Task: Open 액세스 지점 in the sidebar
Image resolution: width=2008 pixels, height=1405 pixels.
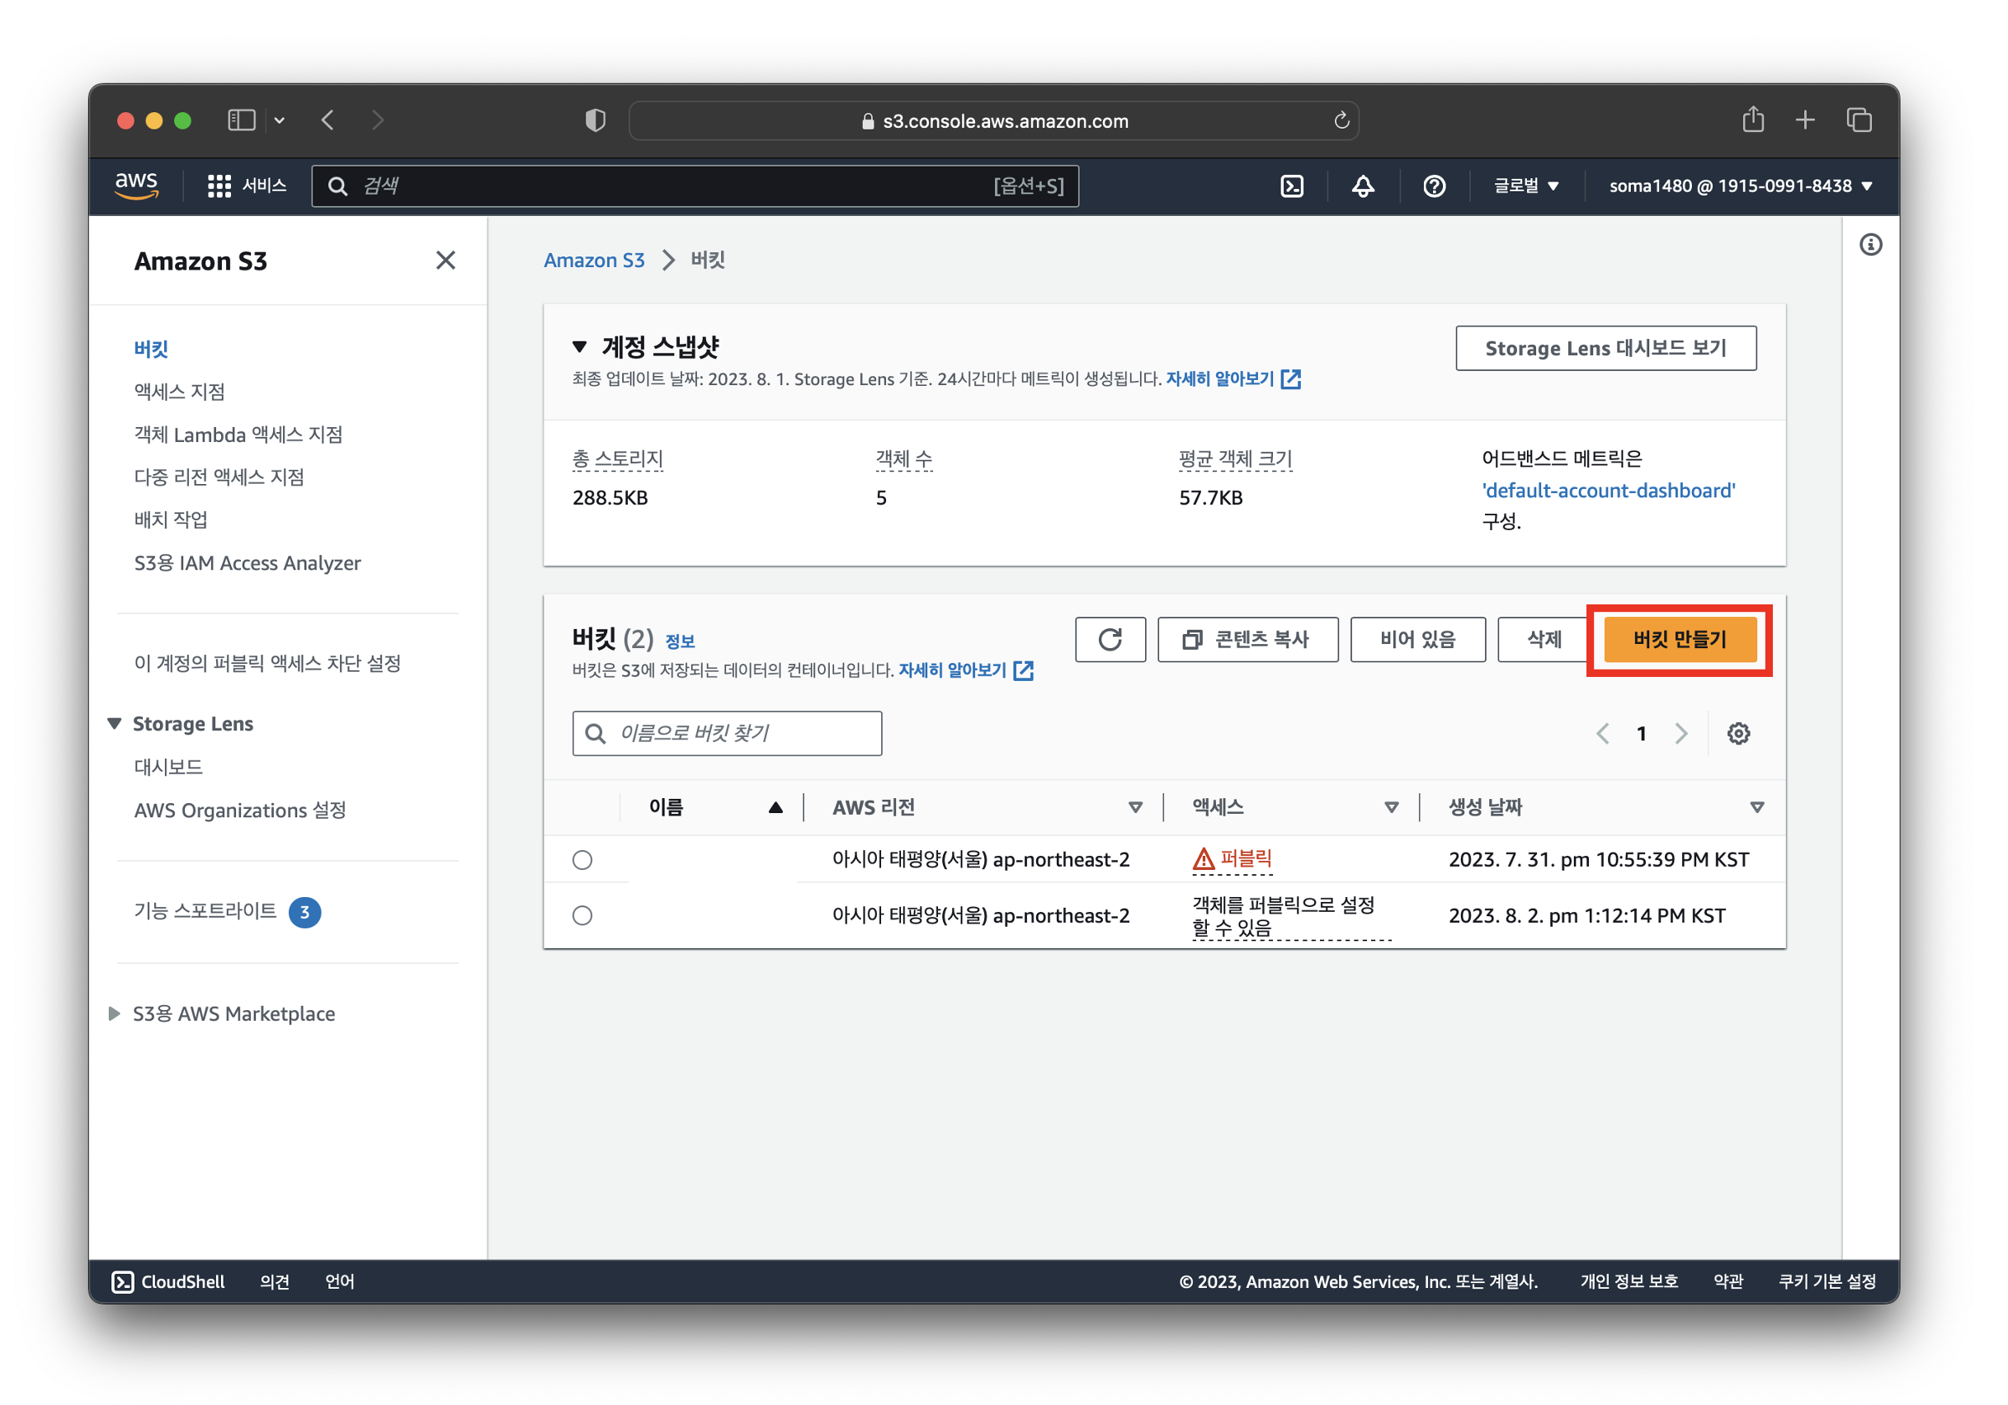Action: coord(179,392)
